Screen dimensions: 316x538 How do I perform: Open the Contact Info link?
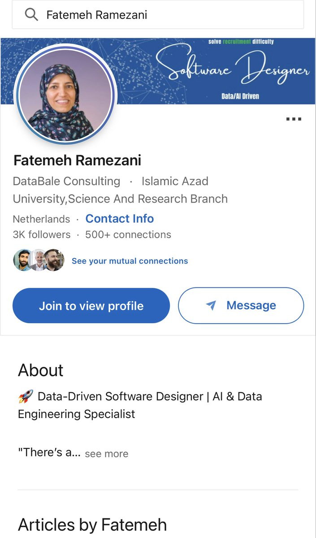[x=120, y=219]
